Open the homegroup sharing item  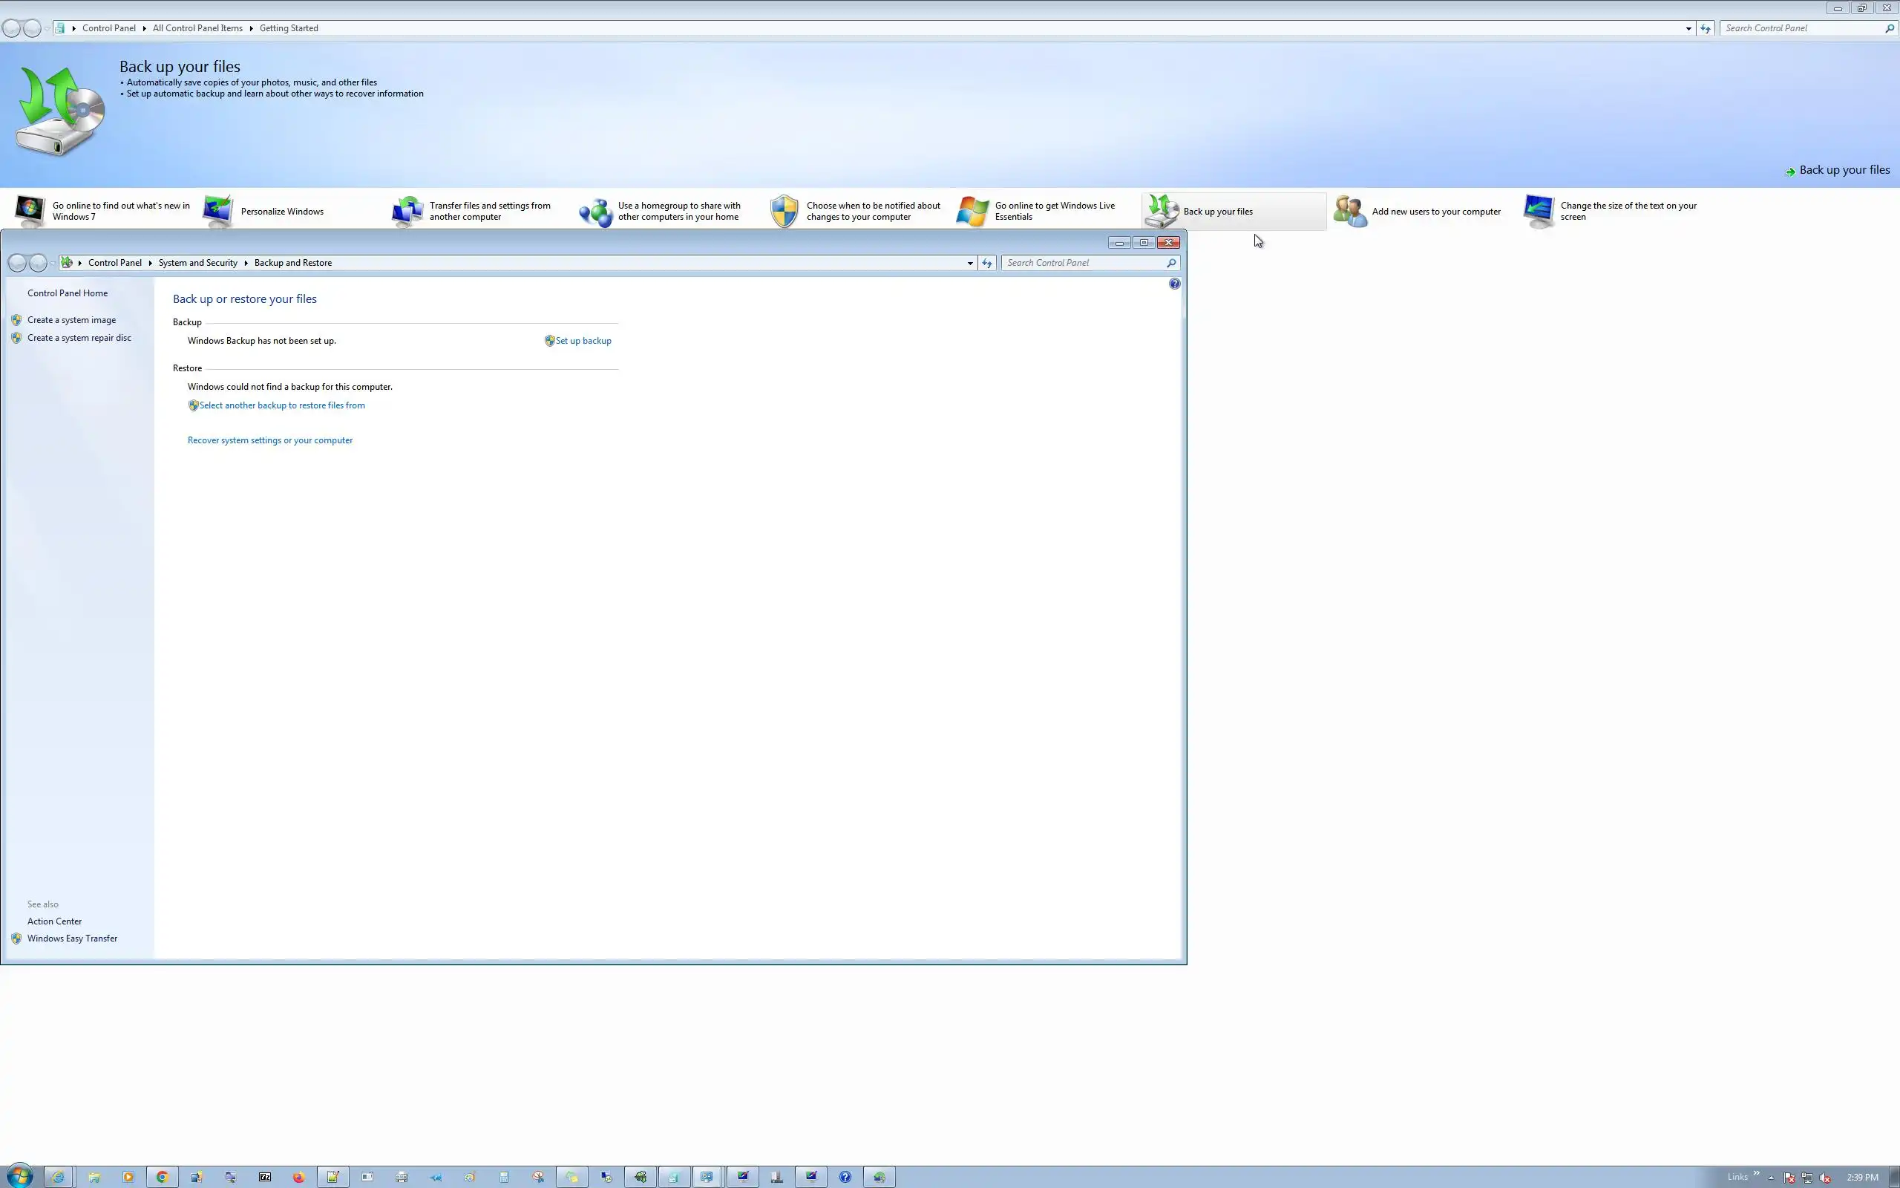[678, 212]
